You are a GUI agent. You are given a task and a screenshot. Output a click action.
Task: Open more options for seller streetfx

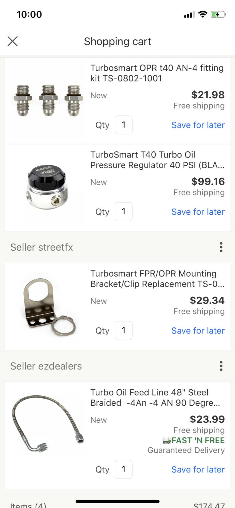[x=221, y=247]
